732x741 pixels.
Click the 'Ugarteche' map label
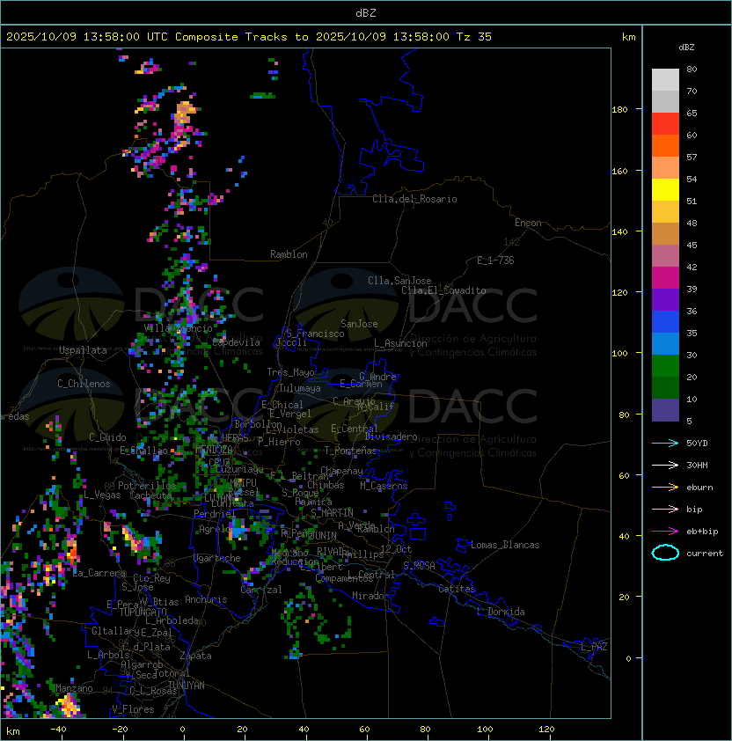point(217,558)
